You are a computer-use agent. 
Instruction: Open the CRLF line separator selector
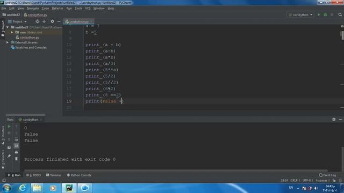pyautogui.click(x=295, y=181)
